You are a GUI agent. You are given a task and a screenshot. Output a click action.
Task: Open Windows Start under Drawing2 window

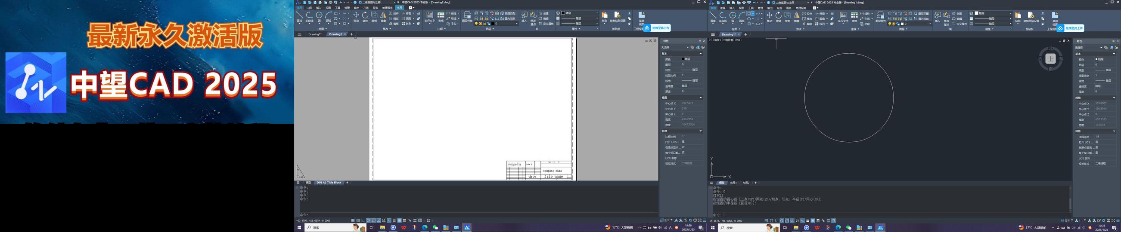(299, 228)
